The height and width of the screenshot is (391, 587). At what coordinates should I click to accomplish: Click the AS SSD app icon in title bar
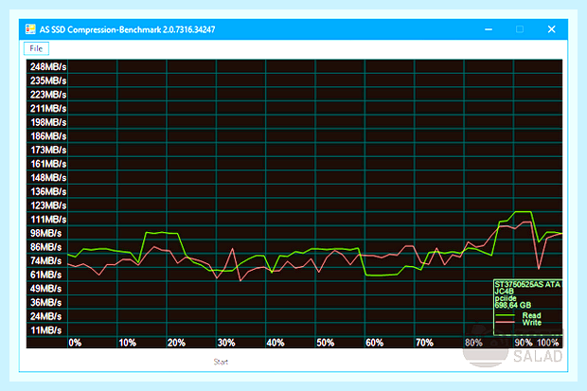(30, 29)
